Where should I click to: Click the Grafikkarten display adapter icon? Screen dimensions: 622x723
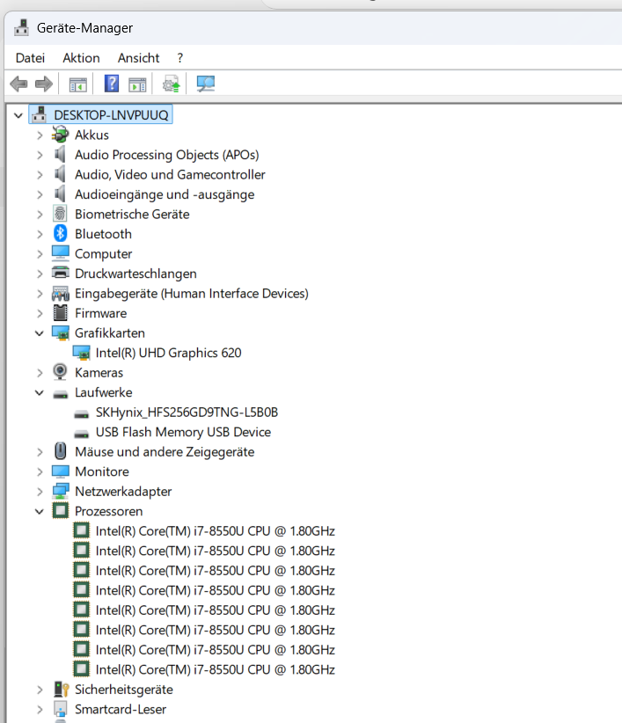[x=61, y=332]
